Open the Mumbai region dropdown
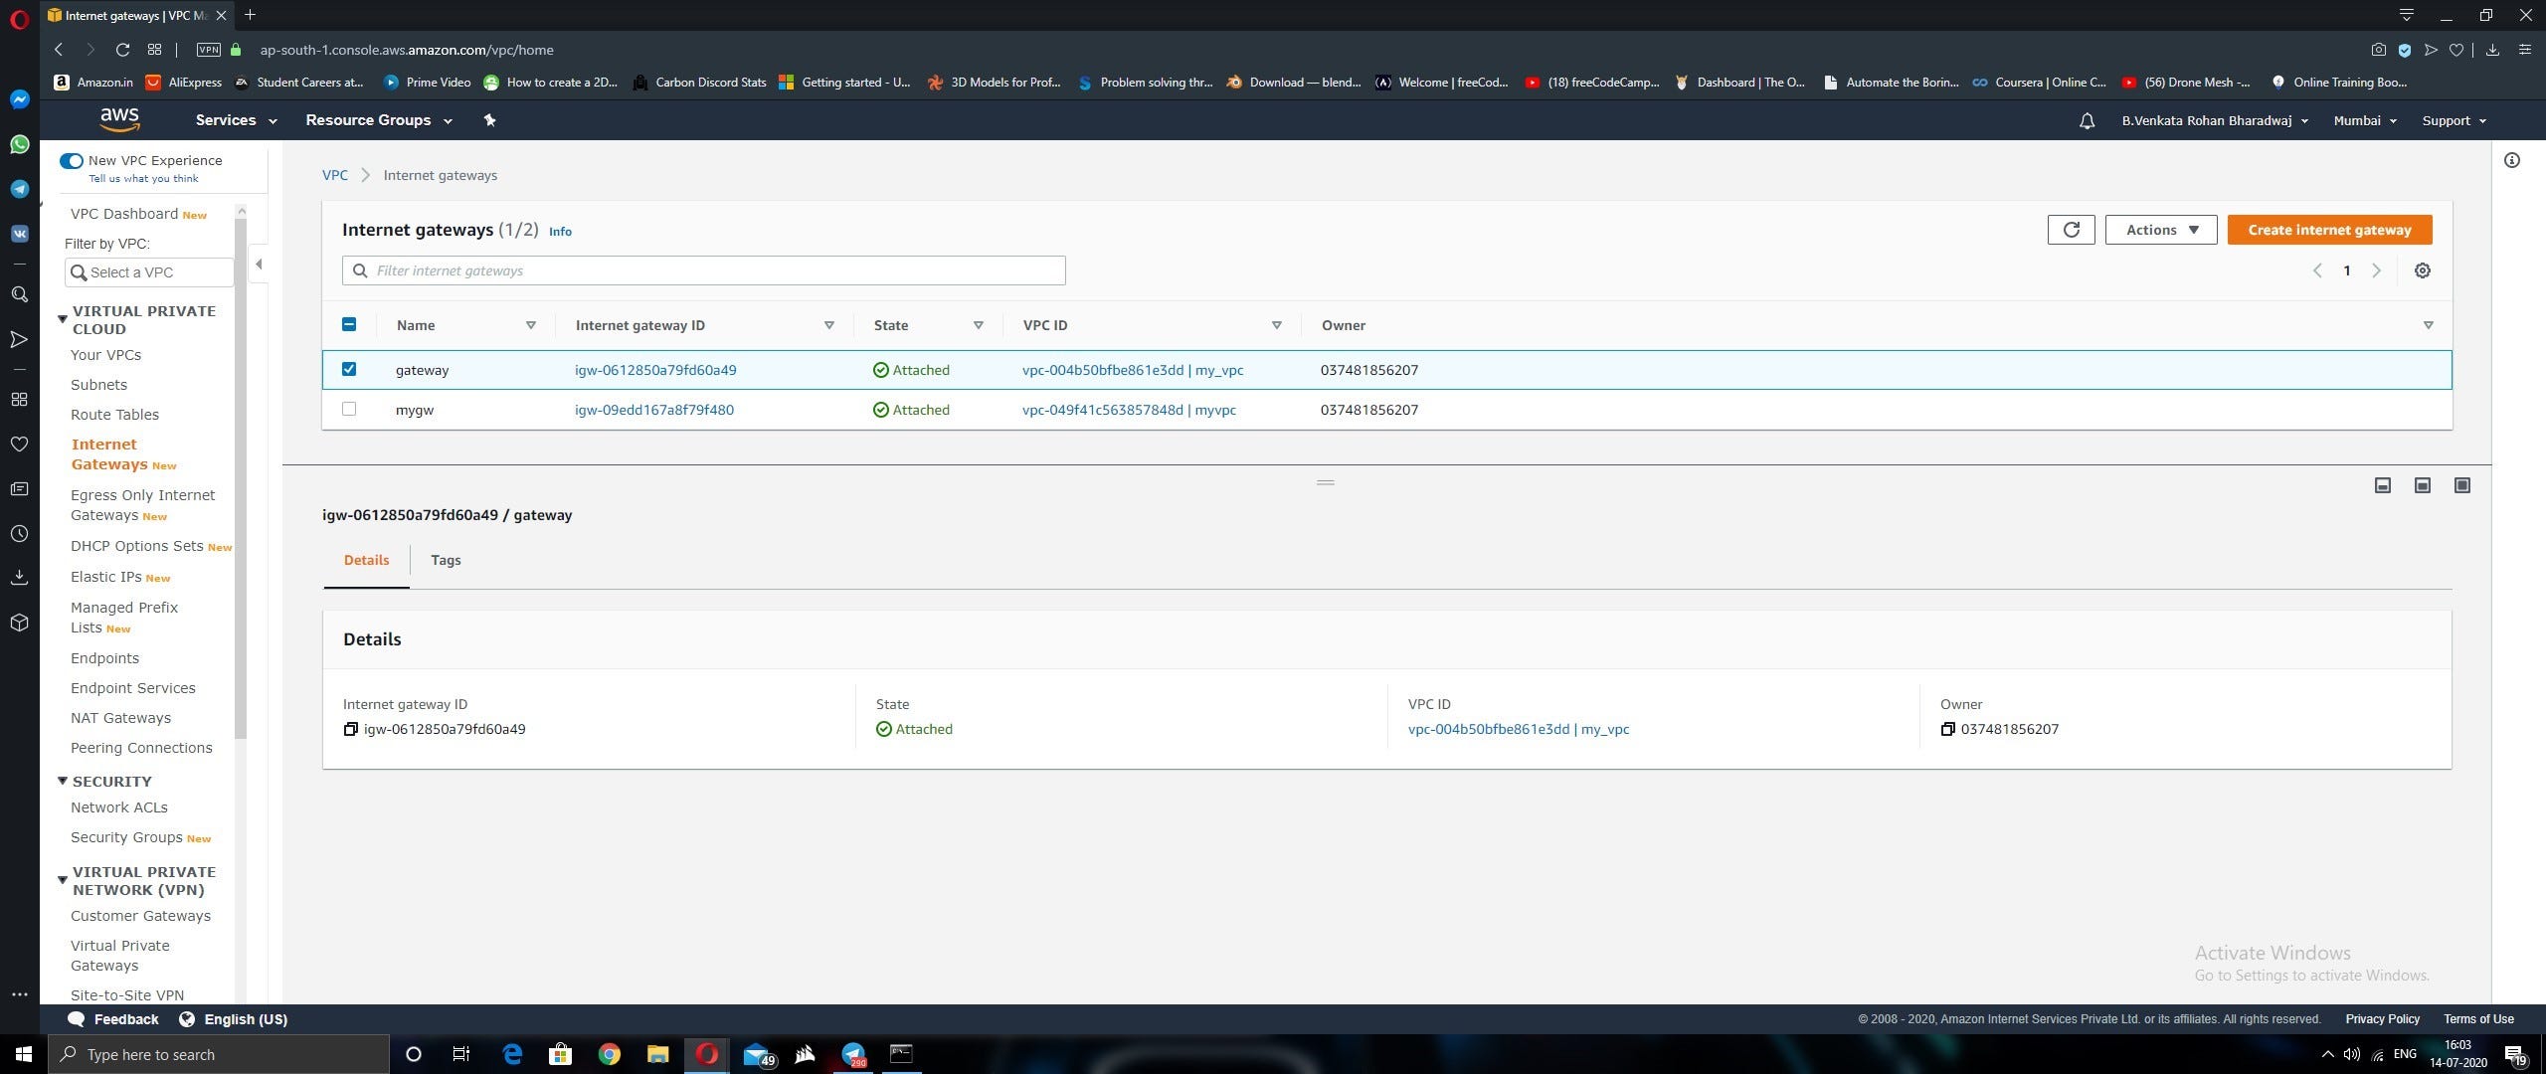This screenshot has width=2546, height=1074. click(x=2365, y=120)
